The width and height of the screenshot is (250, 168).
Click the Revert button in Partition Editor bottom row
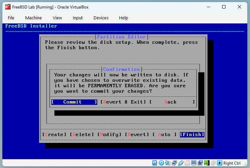pos(137,135)
